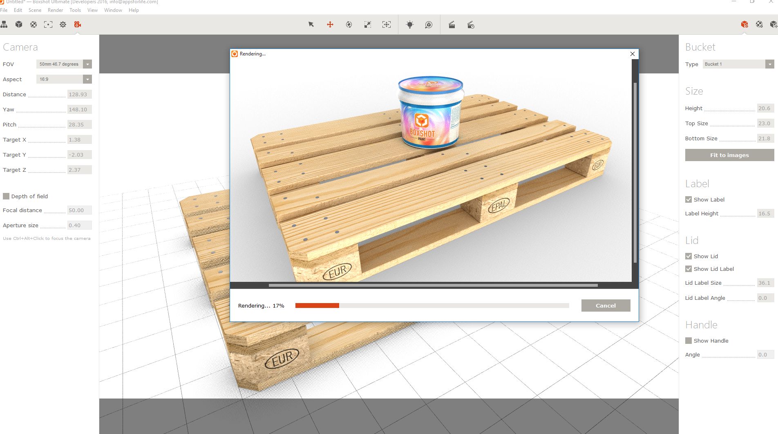
Task: Open the Help menu
Action: click(134, 10)
